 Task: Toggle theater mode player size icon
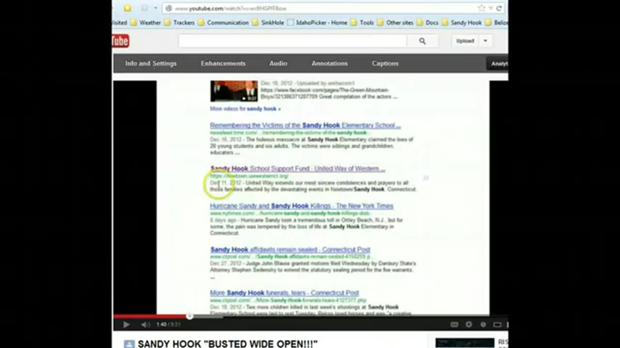click(x=497, y=325)
